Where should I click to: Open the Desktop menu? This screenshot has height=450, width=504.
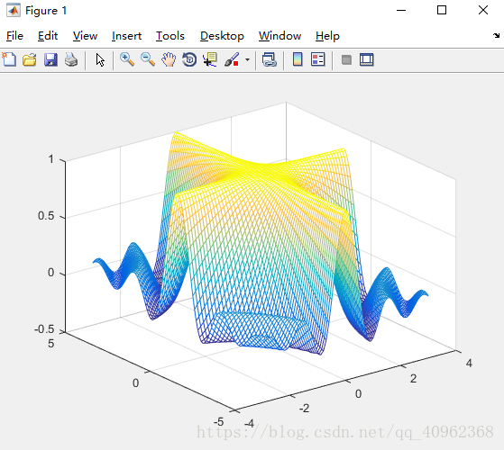coord(222,36)
